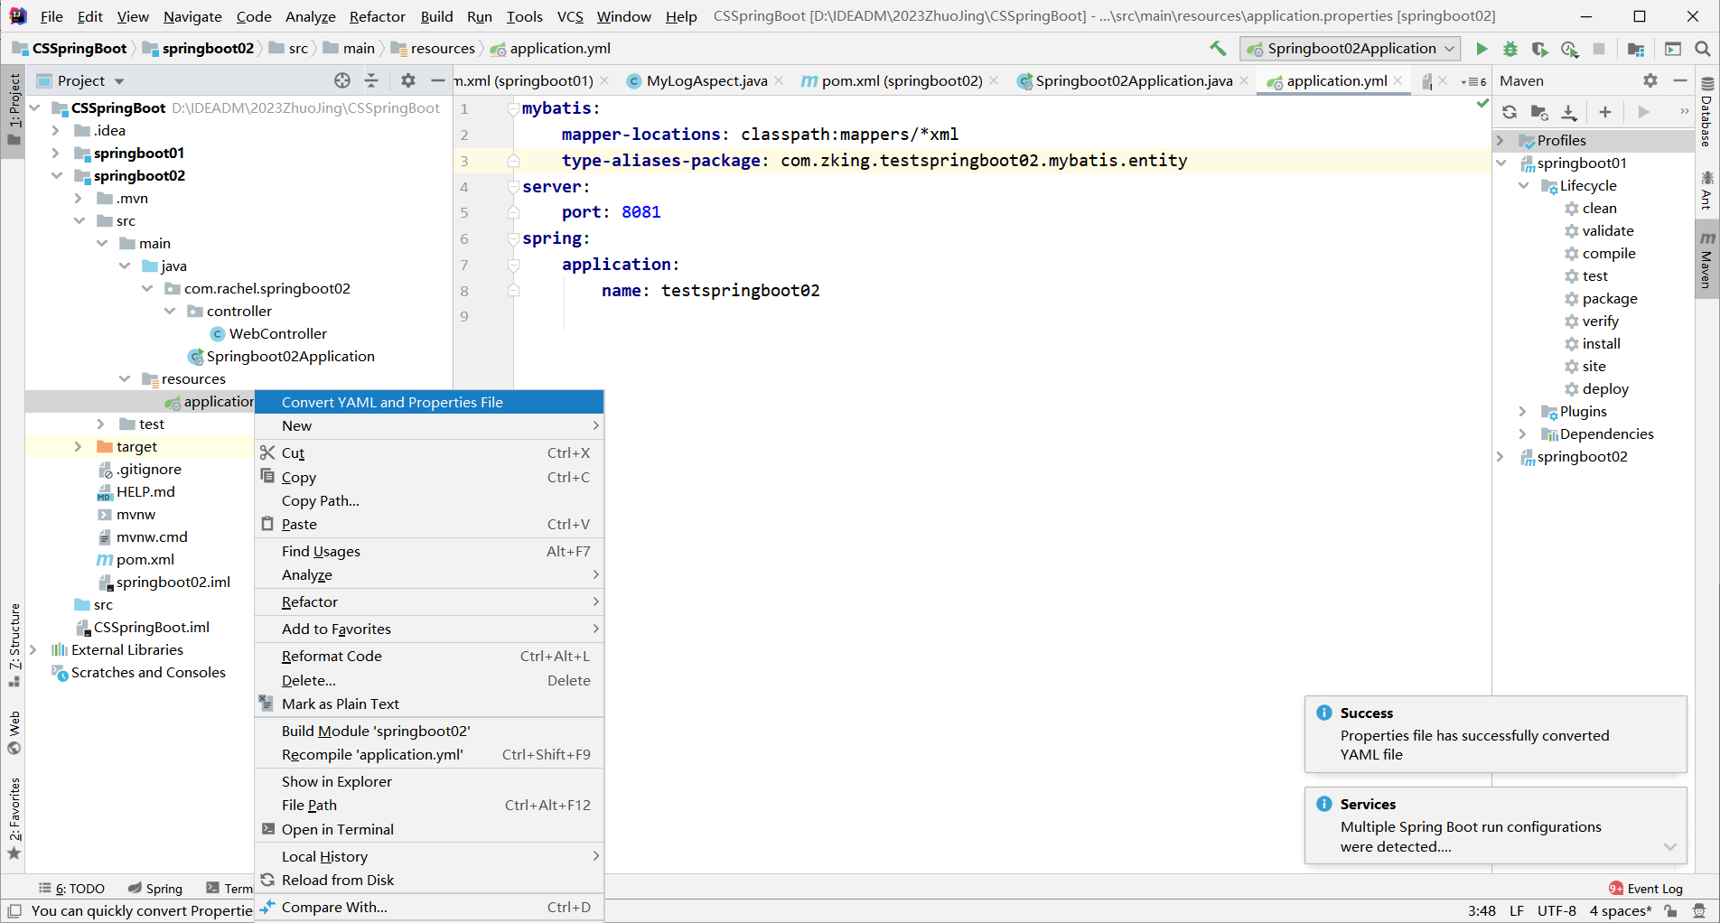Select pom.xml in Project tree
The height and width of the screenshot is (923, 1720).
point(145,559)
